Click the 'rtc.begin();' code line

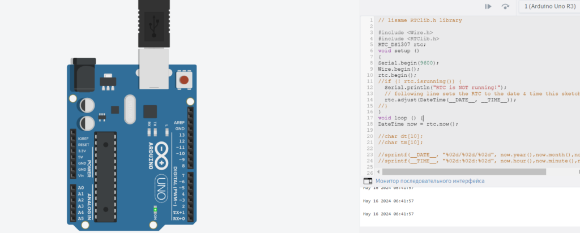[397, 75]
